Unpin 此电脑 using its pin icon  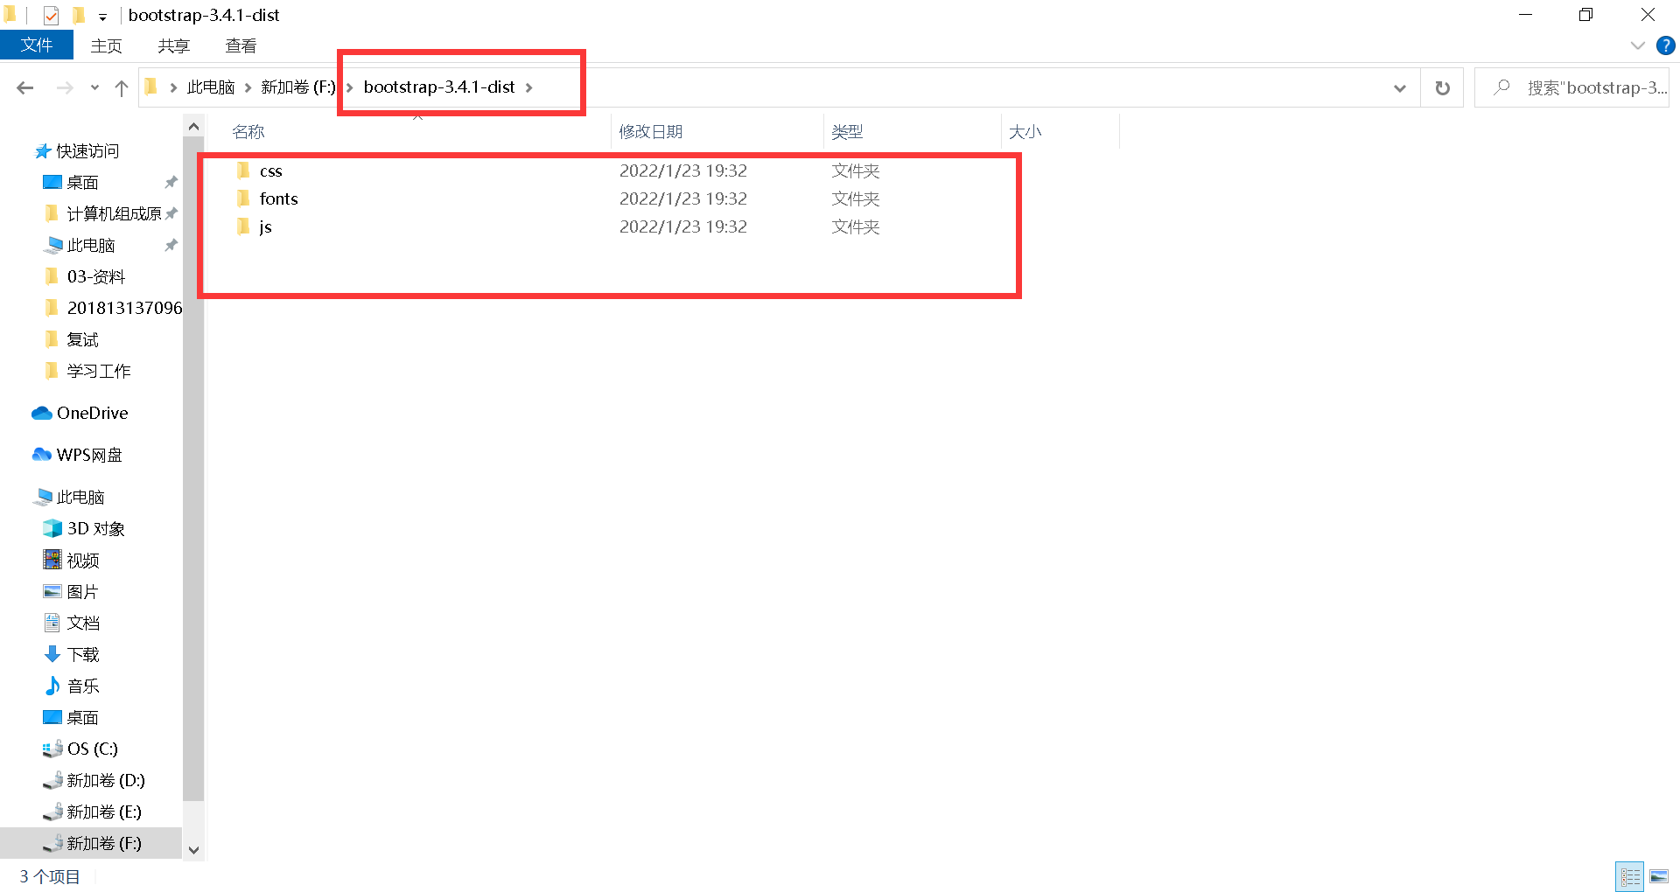pyautogui.click(x=171, y=245)
